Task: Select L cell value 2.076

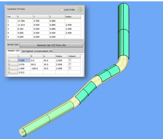Action: tap(24, 64)
